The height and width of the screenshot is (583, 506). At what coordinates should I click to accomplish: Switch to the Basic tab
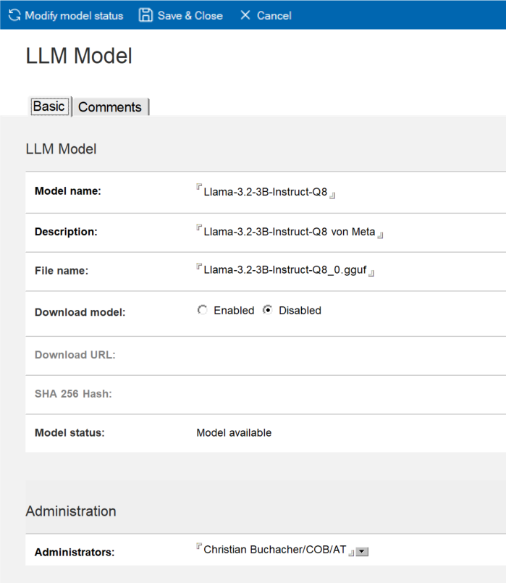(x=49, y=106)
